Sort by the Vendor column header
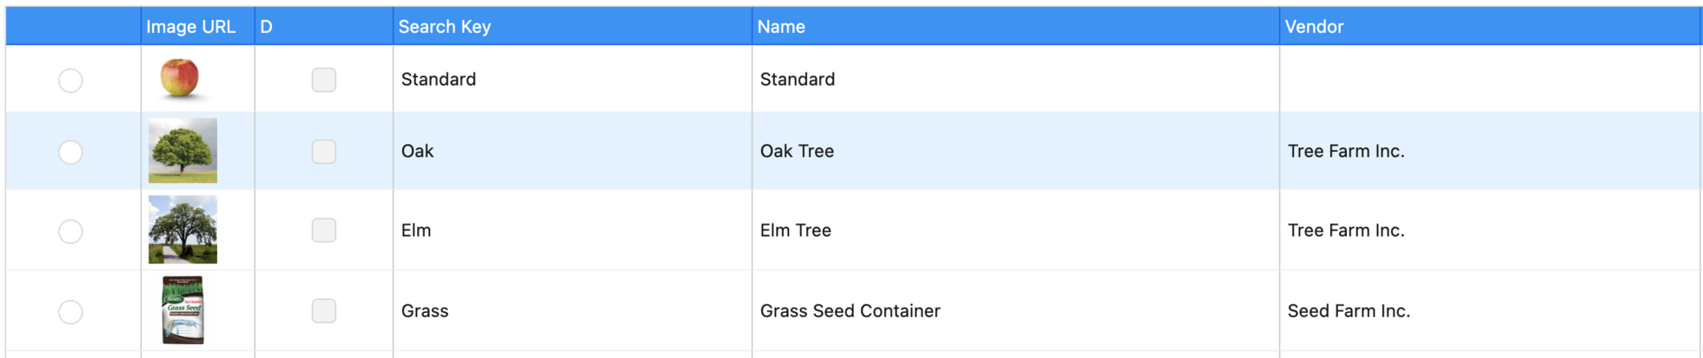Screen dimensions: 1703x358 pyautogui.click(x=1314, y=27)
